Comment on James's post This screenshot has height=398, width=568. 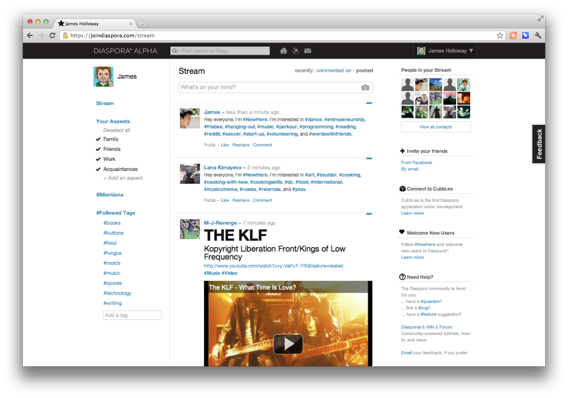[262, 145]
